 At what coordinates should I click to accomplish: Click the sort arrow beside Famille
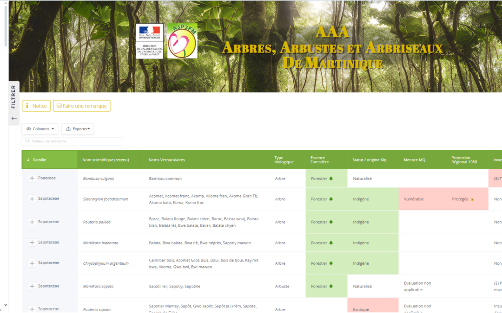coord(28,160)
